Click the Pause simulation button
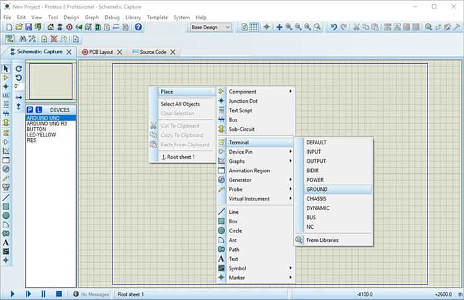Viewport: 464px width, 300px height. [43, 294]
